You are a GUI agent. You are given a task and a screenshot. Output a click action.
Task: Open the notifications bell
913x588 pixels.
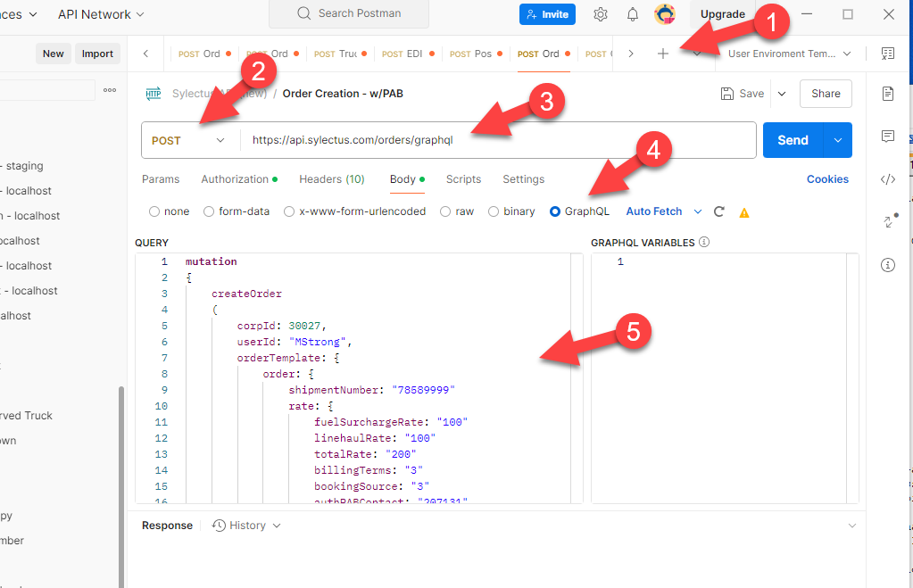click(x=633, y=14)
